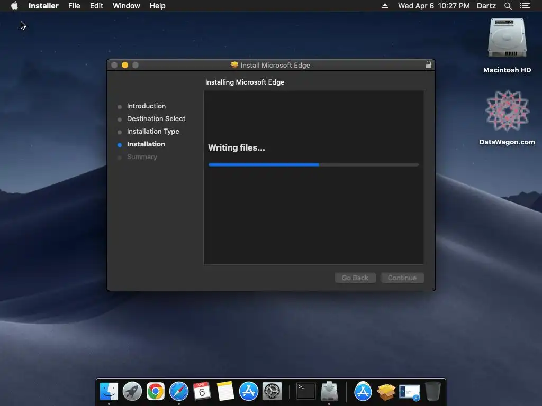Viewport: 542px width, 406px height.
Task: Open Notes from the Dock
Action: [x=225, y=391]
